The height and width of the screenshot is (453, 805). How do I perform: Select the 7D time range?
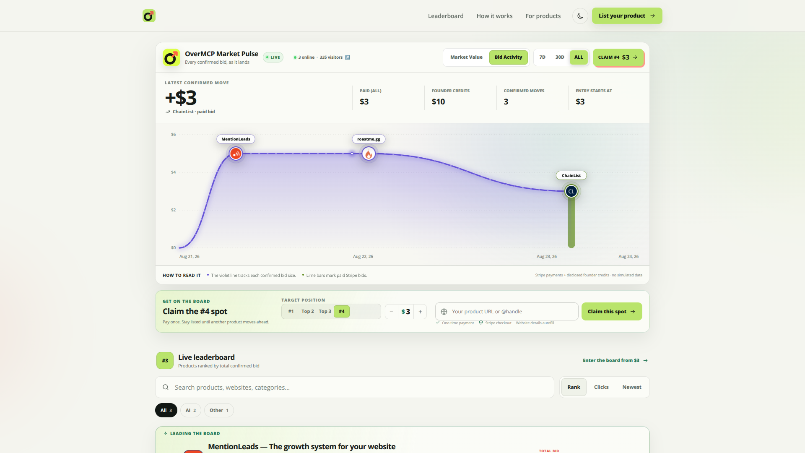[x=542, y=57]
